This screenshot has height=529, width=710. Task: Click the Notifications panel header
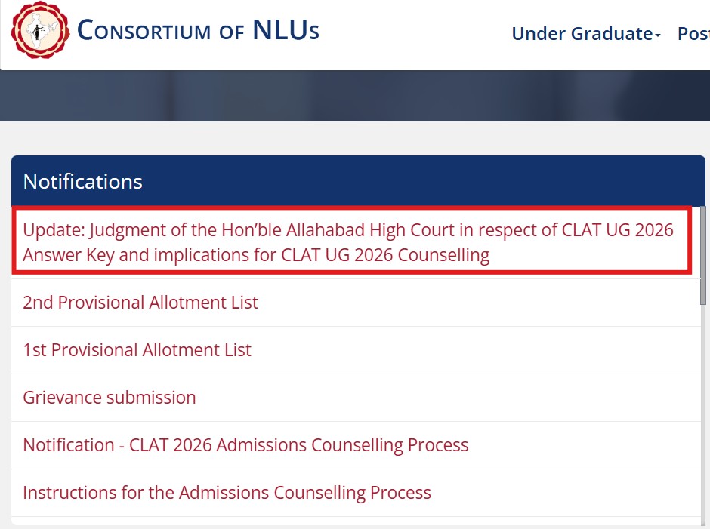[x=82, y=181]
